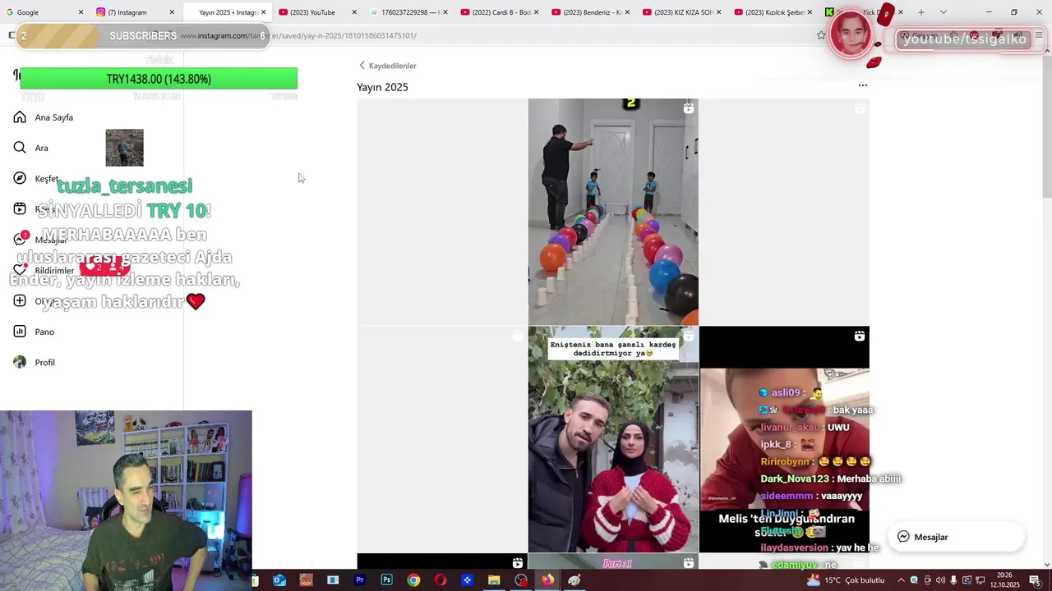Launch Photoshop from the taskbar

point(386,580)
